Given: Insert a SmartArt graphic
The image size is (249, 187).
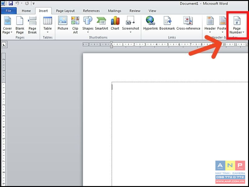Looking at the screenshot, I should pyautogui.click(x=101, y=23).
